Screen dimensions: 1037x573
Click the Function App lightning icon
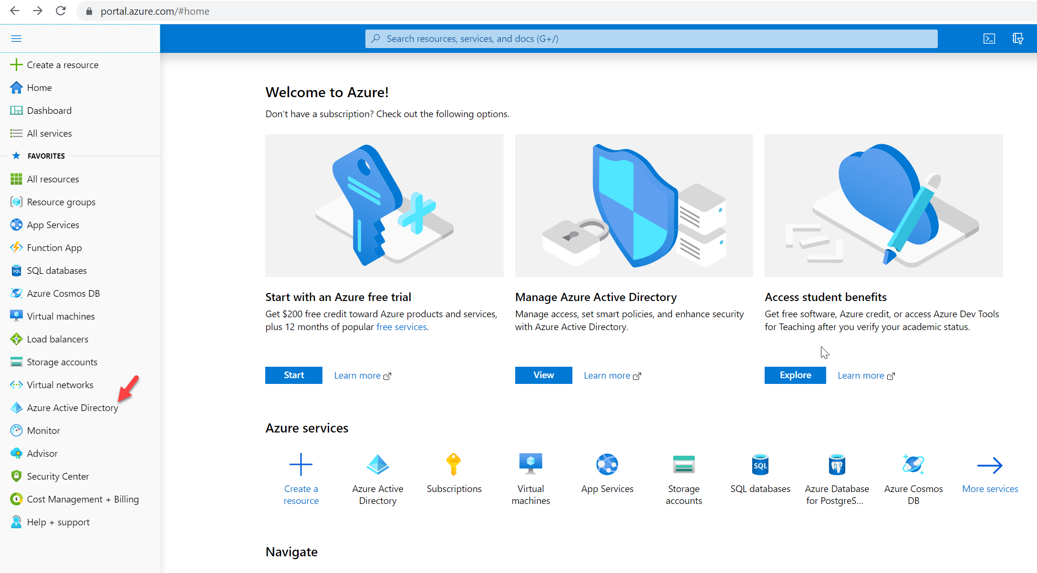(16, 247)
